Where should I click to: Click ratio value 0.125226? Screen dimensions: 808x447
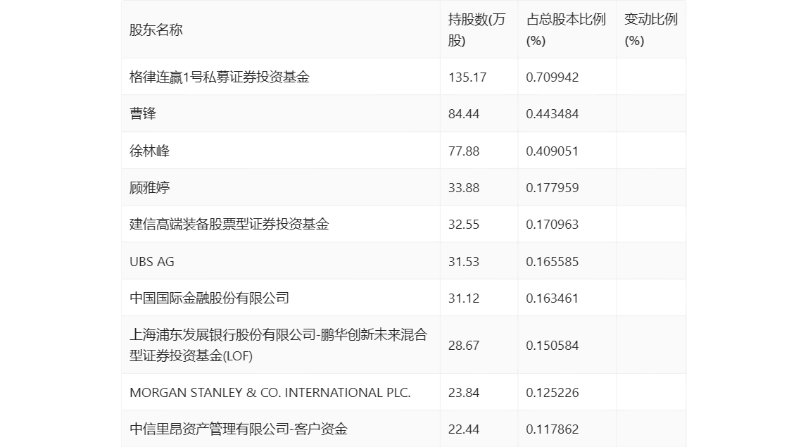point(553,393)
